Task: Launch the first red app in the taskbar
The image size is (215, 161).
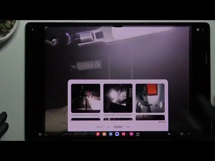Action: (98, 134)
